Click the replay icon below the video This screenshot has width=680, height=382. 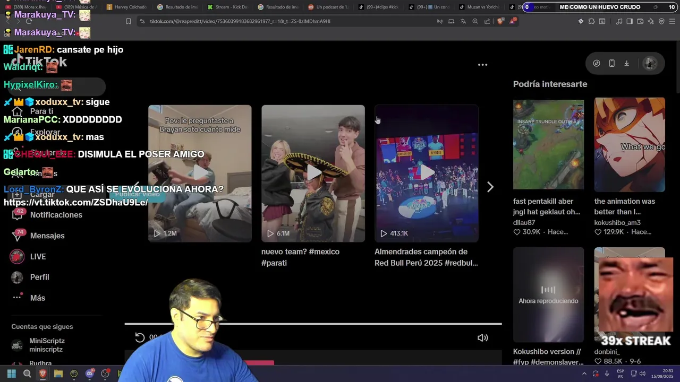point(140,337)
